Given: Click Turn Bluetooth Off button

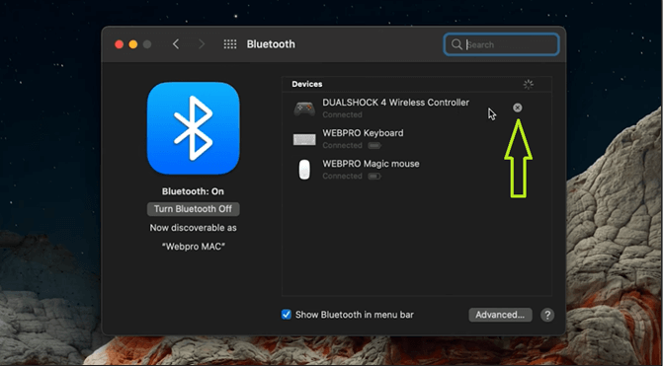Looking at the screenshot, I should (194, 209).
